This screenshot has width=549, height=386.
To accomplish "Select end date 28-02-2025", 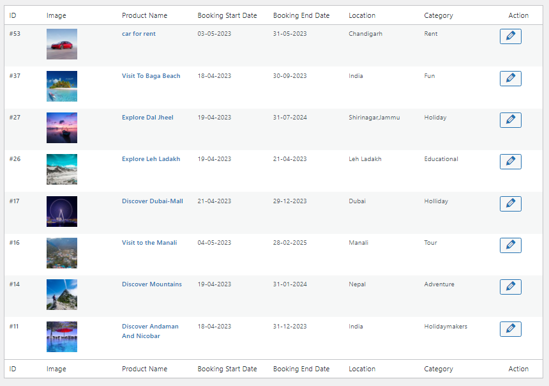I will coord(290,243).
